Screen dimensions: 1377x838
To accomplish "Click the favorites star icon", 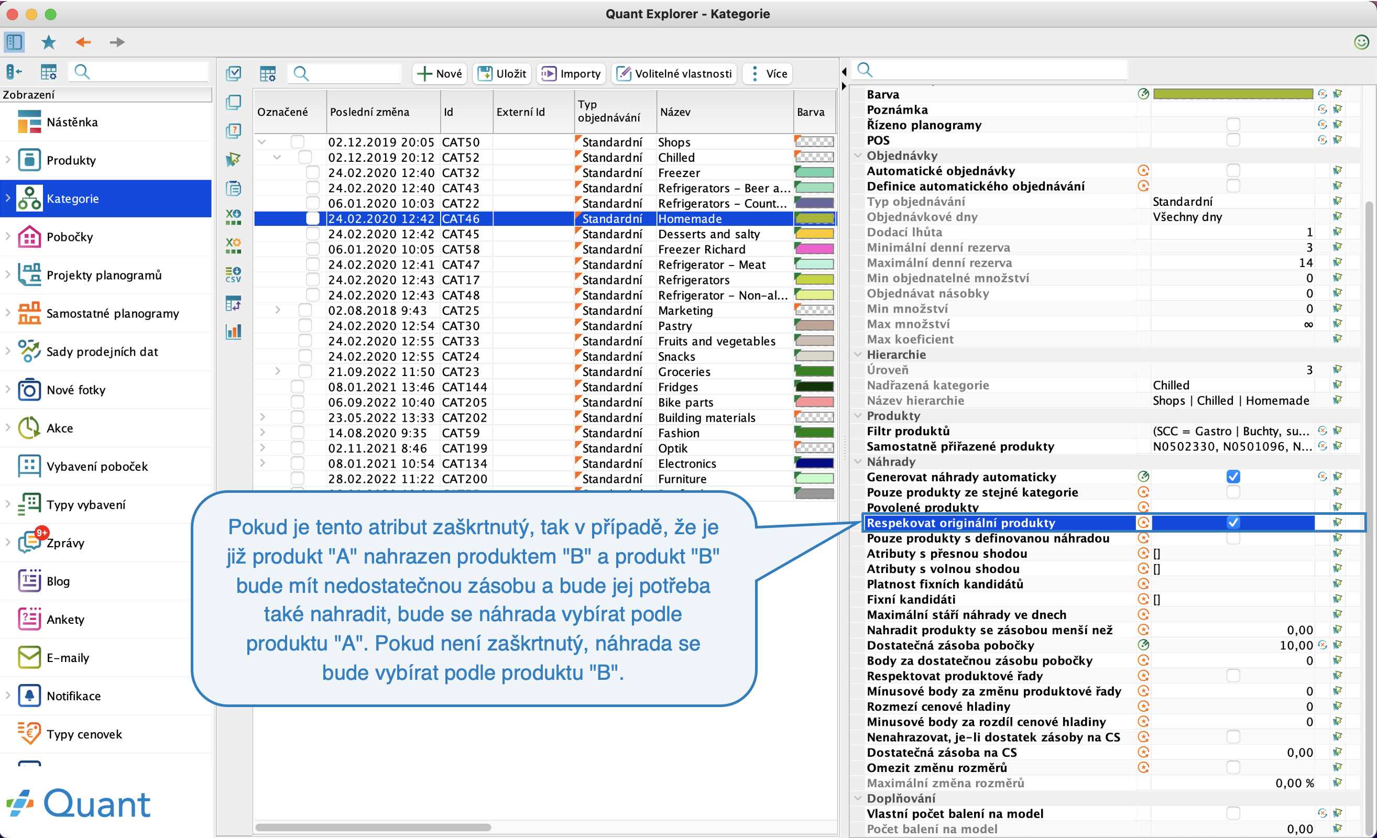I will (x=49, y=42).
